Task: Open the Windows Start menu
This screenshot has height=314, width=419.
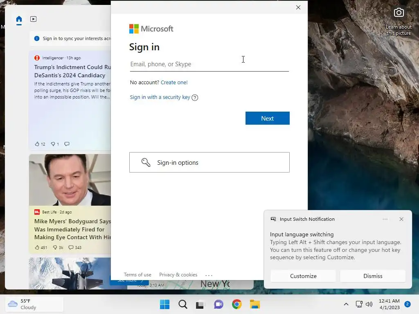Action: click(164, 304)
